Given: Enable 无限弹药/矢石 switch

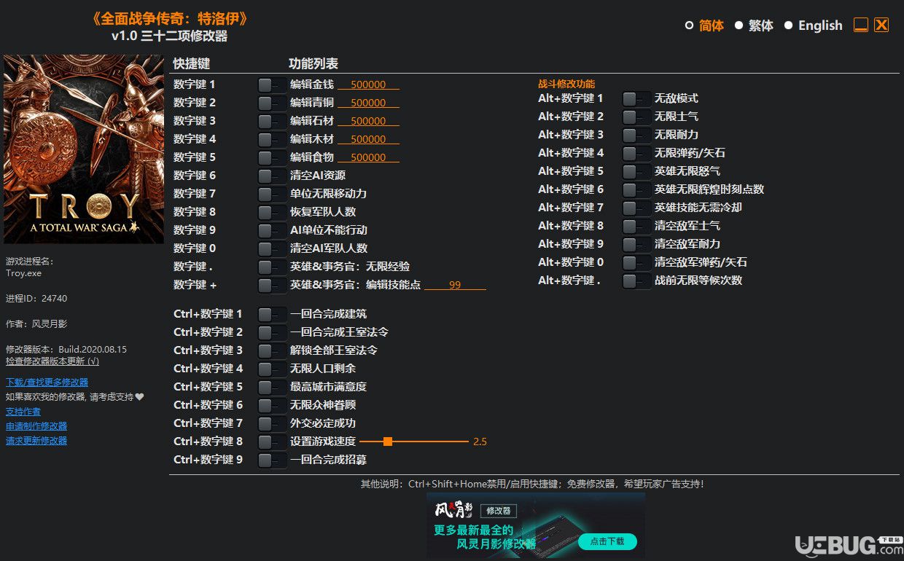Looking at the screenshot, I should (636, 153).
